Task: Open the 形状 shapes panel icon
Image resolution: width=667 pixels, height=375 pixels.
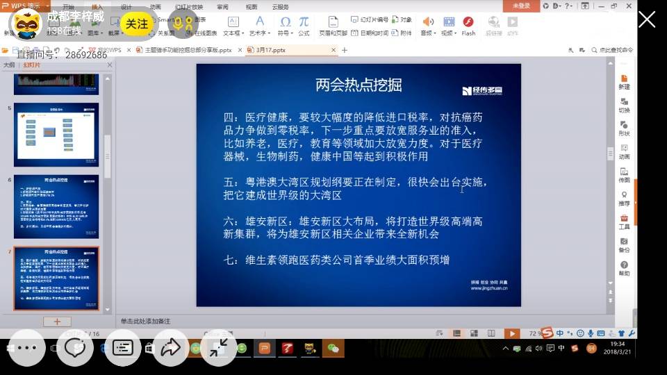Action: click(624, 128)
